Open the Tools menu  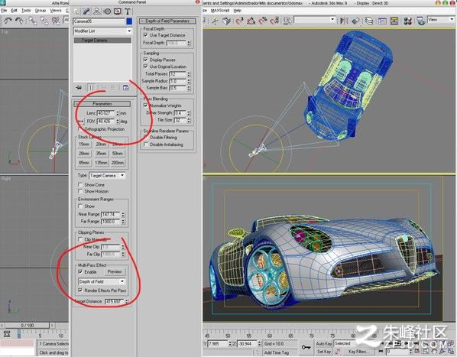click(26, 11)
